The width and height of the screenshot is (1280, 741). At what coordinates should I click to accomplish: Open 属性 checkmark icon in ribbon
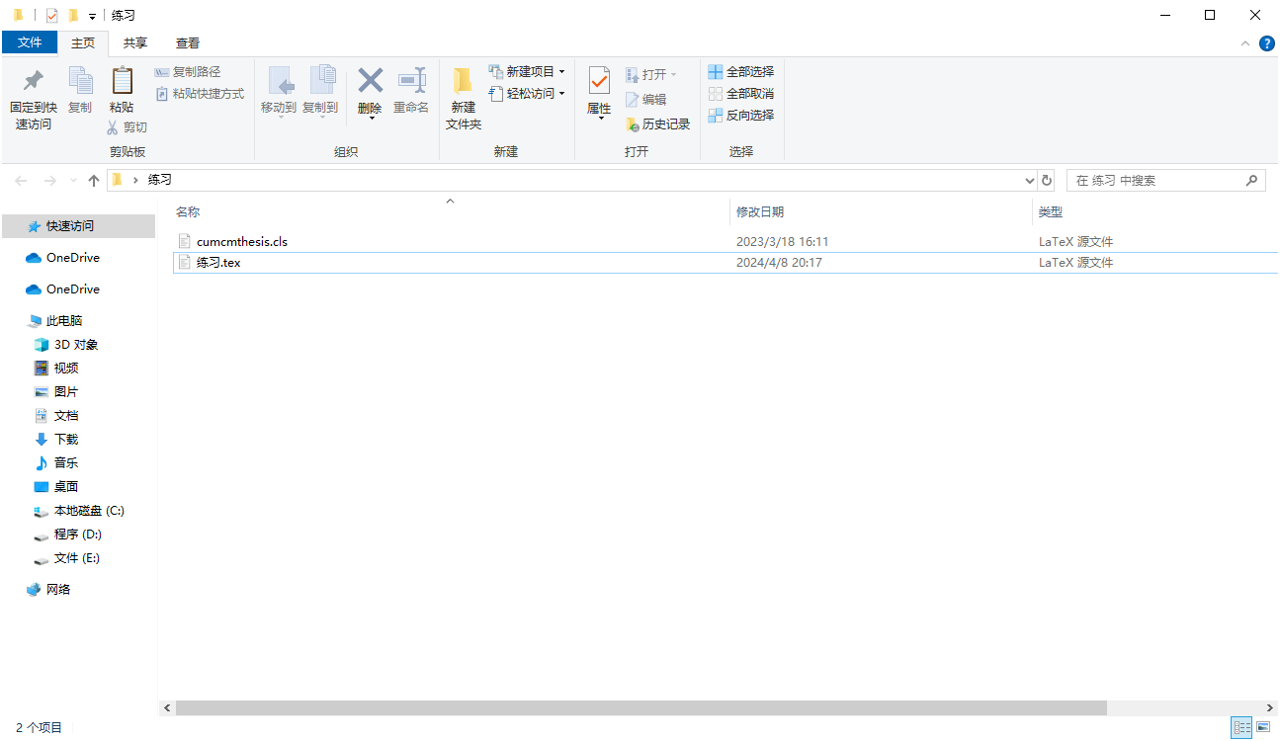tap(599, 81)
